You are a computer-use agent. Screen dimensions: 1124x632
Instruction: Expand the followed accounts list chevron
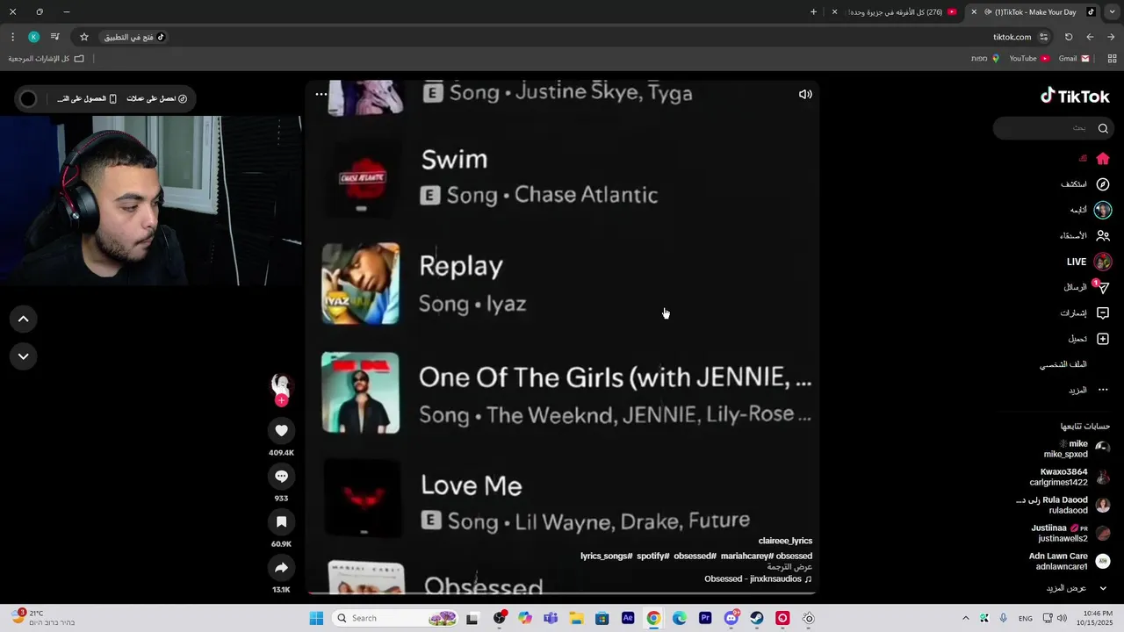(x=1103, y=588)
